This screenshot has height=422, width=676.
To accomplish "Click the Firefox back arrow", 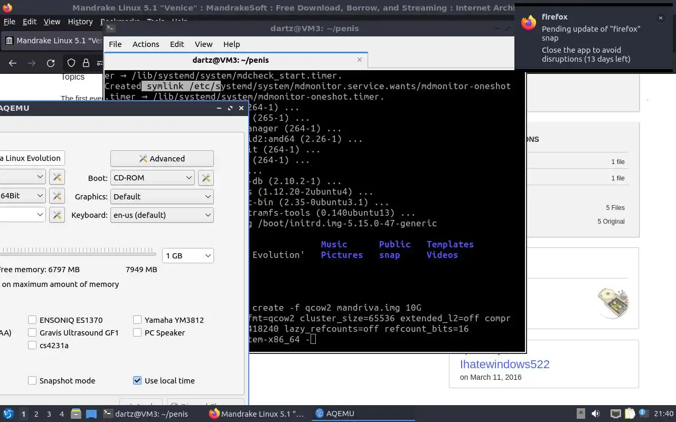I will pyautogui.click(x=13, y=63).
